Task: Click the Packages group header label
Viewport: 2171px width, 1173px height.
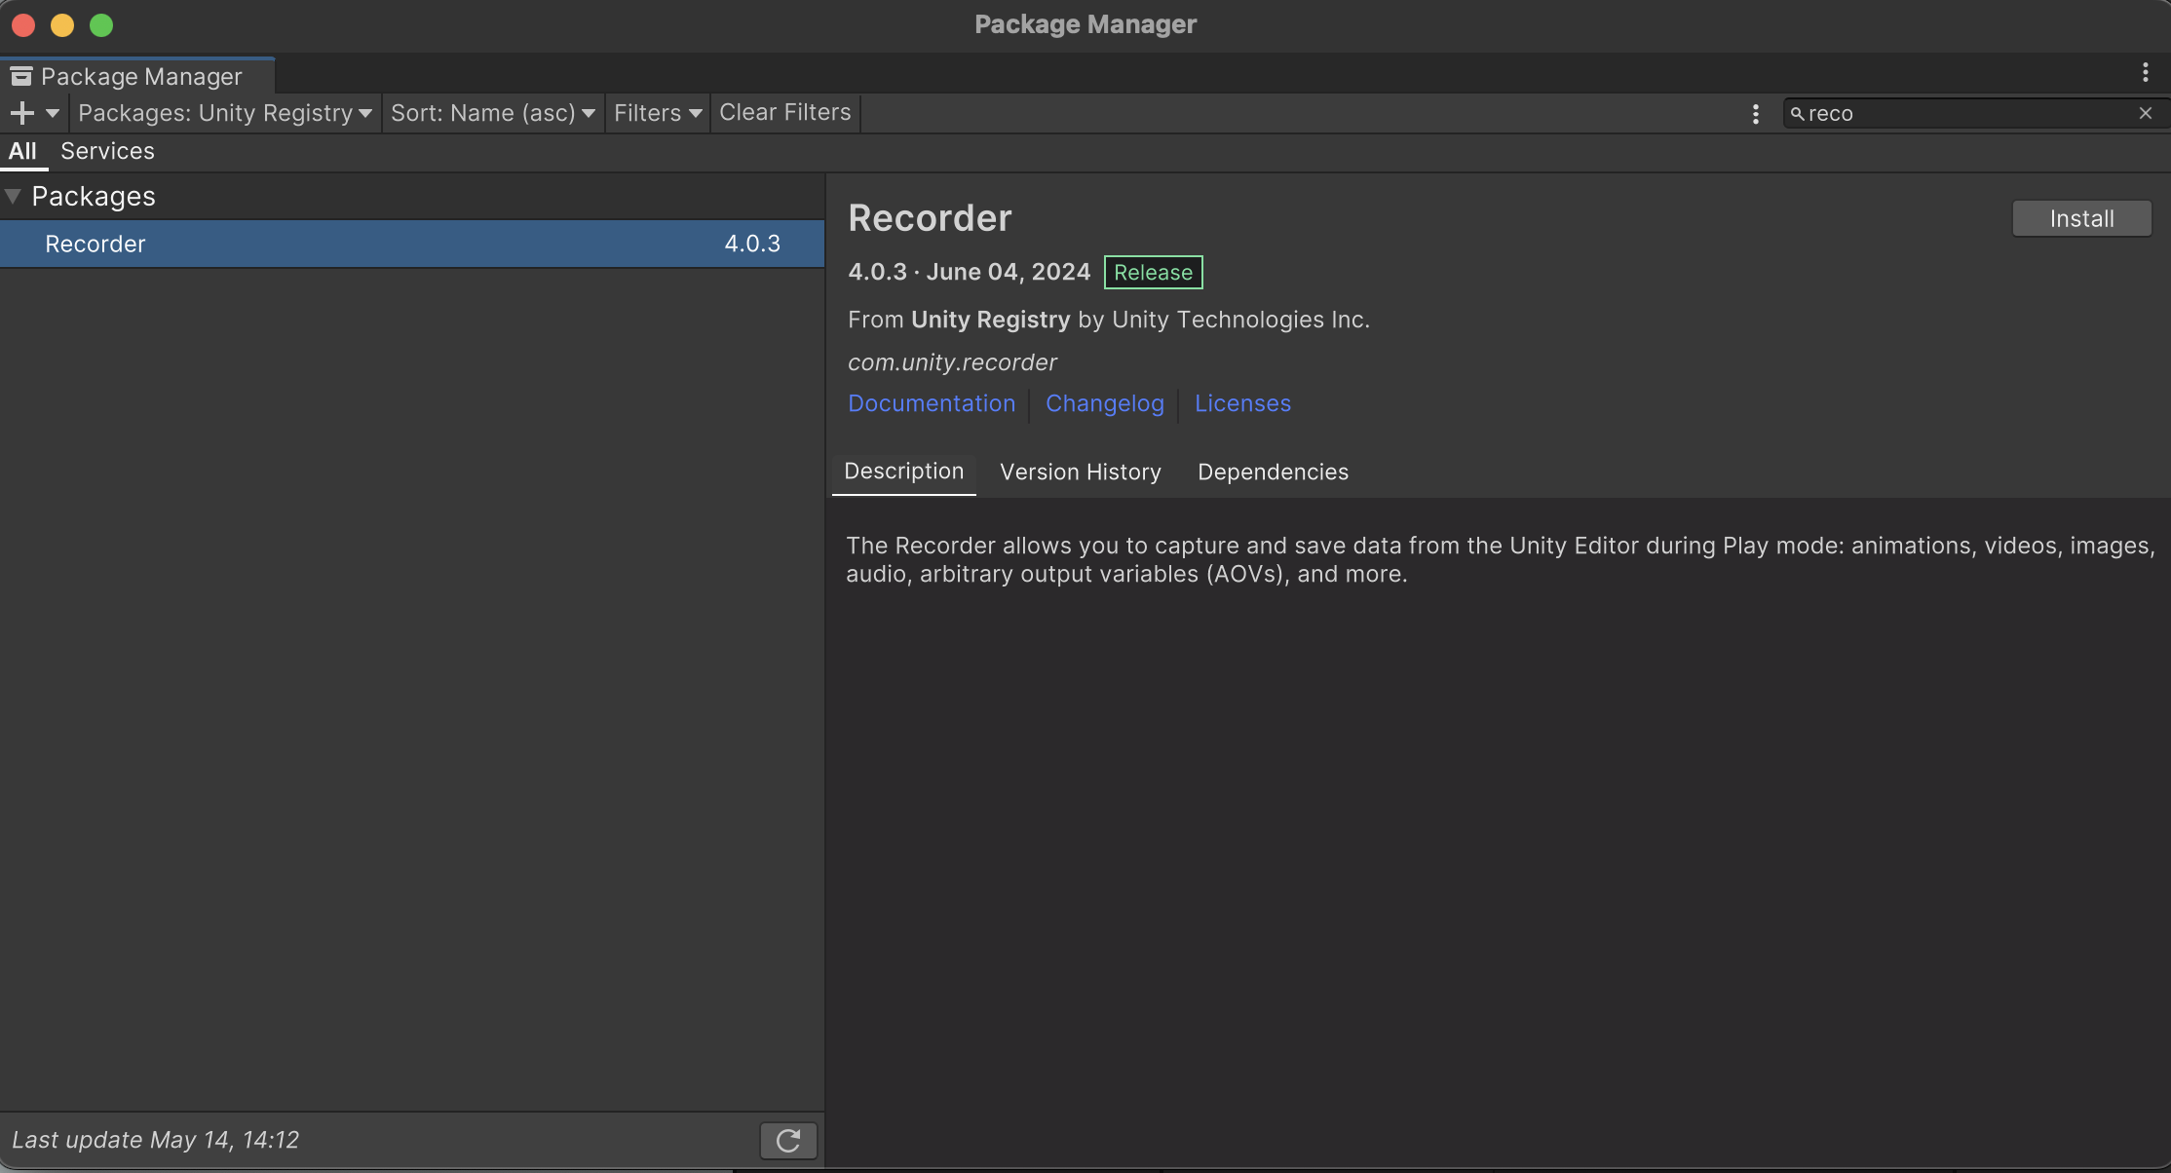Action: (x=94, y=196)
